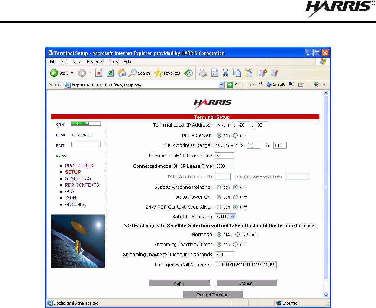
Task: Click the icon right of SnagIt label
Action: [291, 85]
